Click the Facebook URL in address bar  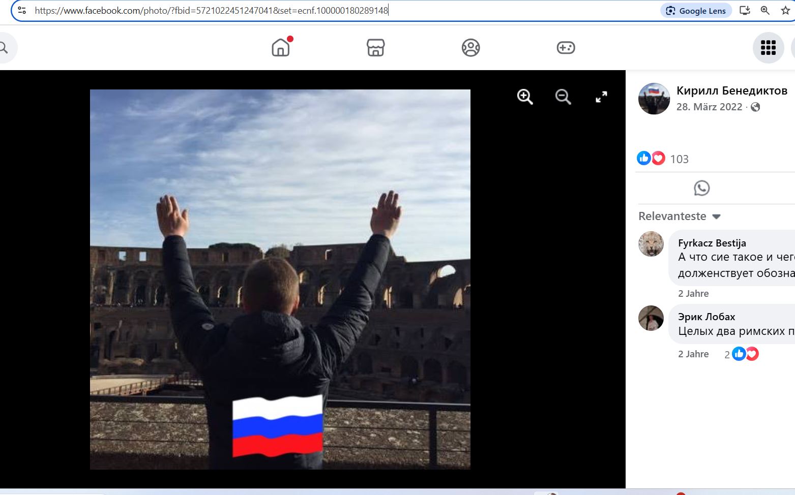coord(212,10)
